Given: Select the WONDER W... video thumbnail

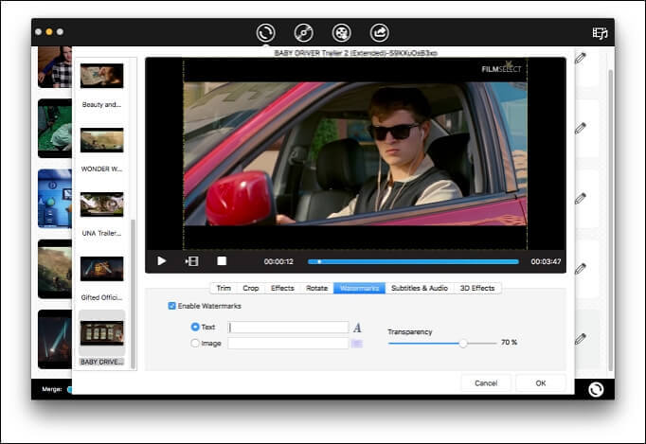Looking at the screenshot, I should point(101,140).
